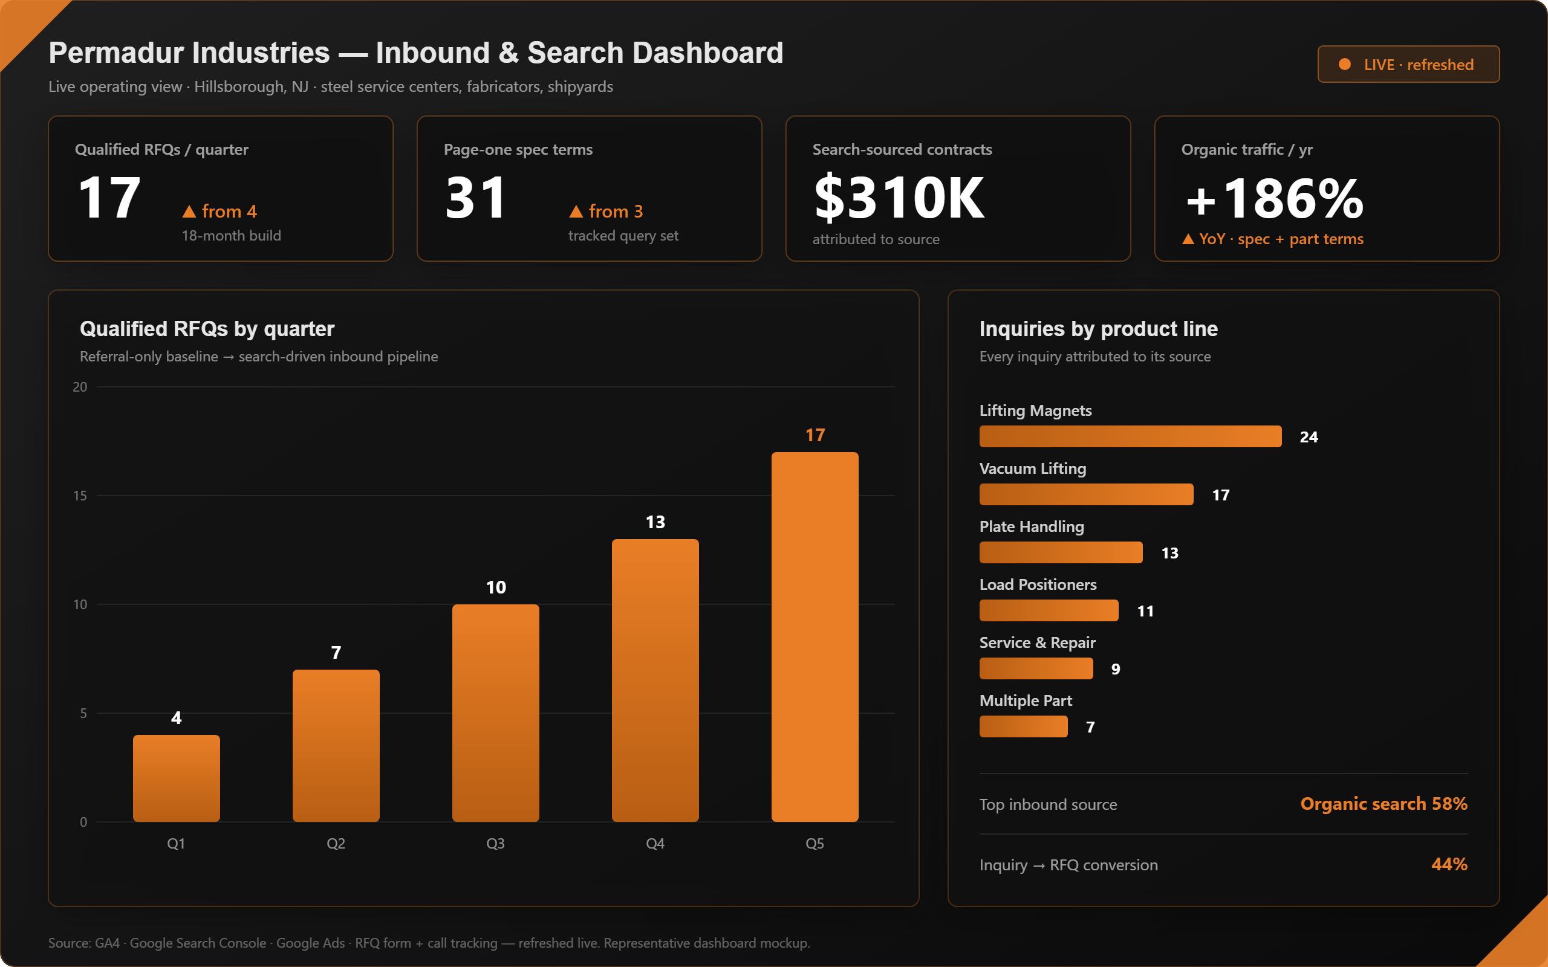Open the Qualified RFQs / quarter card
This screenshot has height=967, width=1548.
[221, 189]
